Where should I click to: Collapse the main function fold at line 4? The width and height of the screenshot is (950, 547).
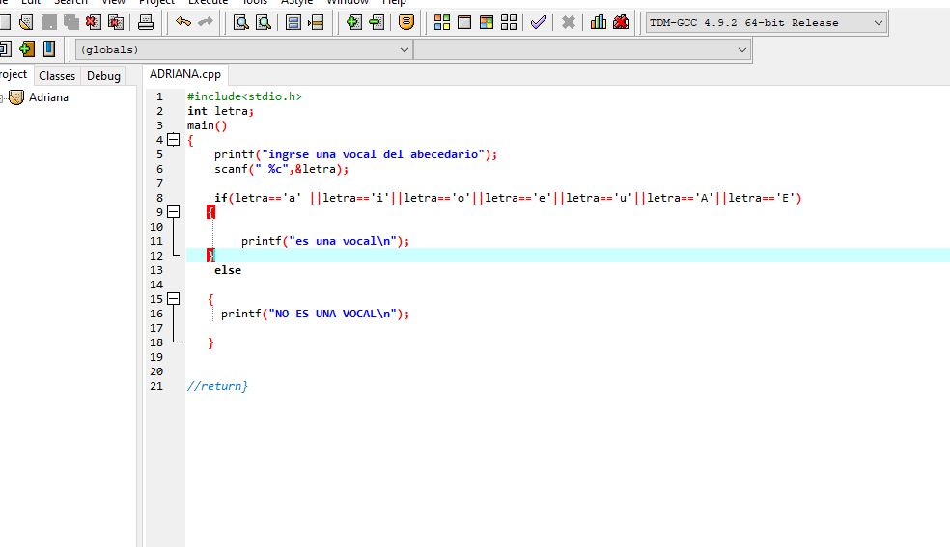coord(174,140)
